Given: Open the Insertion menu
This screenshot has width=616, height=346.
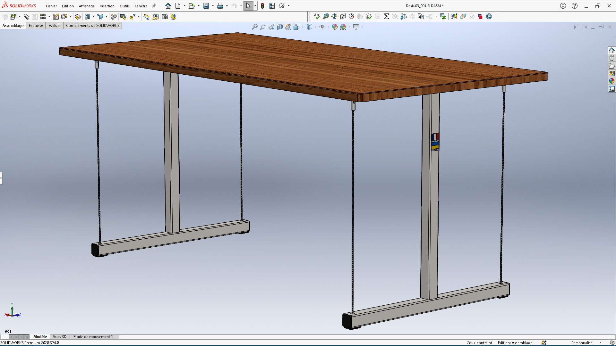Looking at the screenshot, I should pos(107,6).
